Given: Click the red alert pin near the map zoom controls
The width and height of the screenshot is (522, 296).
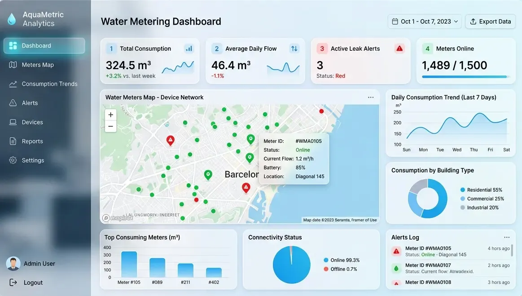Looking at the screenshot, I should pos(171,140).
